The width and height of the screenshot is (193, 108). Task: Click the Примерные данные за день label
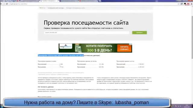coord(47,61)
